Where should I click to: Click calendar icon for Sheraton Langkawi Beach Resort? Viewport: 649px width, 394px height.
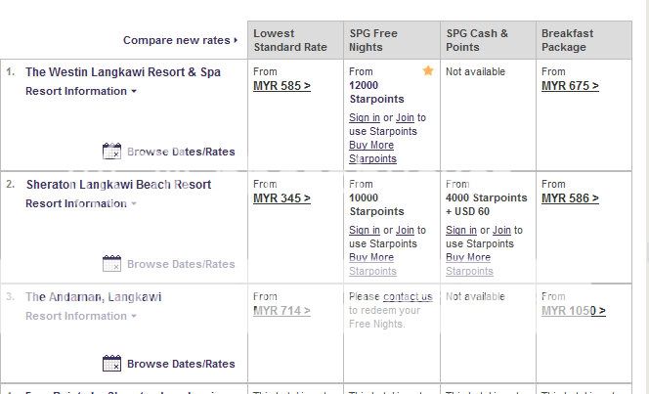click(111, 264)
